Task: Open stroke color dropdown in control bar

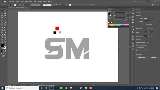Action: pyautogui.click(x=17, y=5)
